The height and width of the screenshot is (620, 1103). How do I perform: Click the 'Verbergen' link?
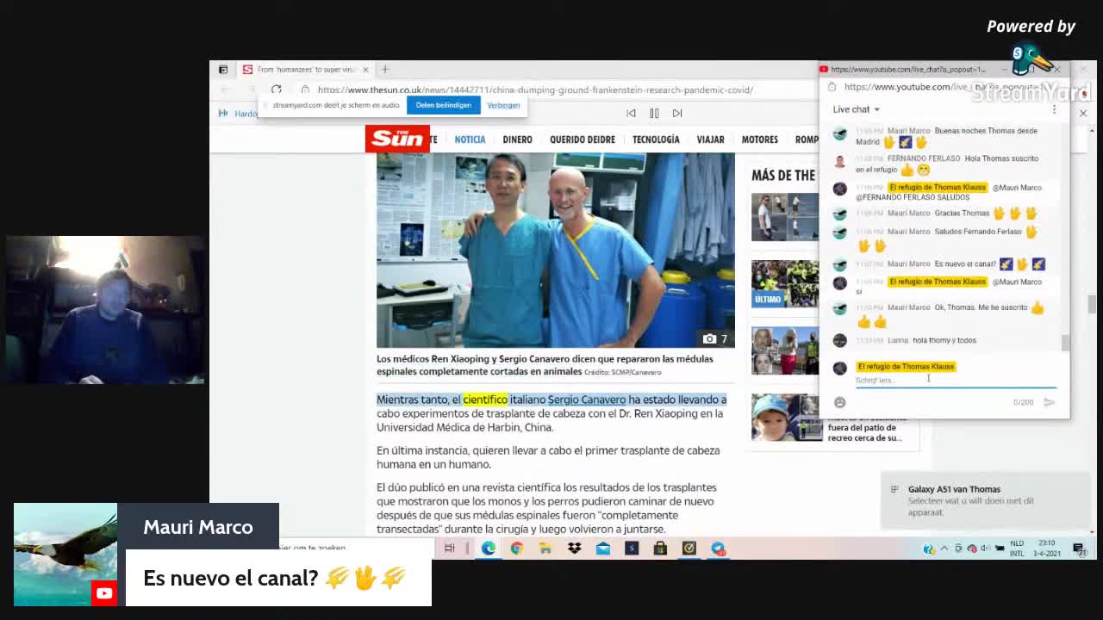(x=503, y=105)
